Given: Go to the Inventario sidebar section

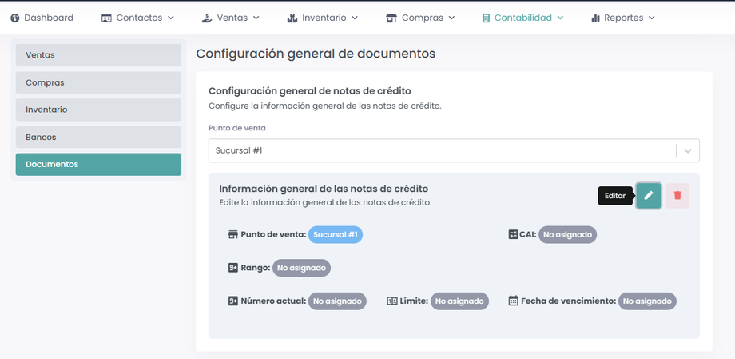Looking at the screenshot, I should [98, 110].
